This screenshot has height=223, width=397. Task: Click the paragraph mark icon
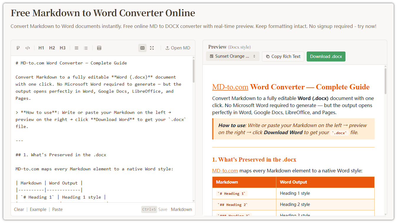tap(18, 48)
